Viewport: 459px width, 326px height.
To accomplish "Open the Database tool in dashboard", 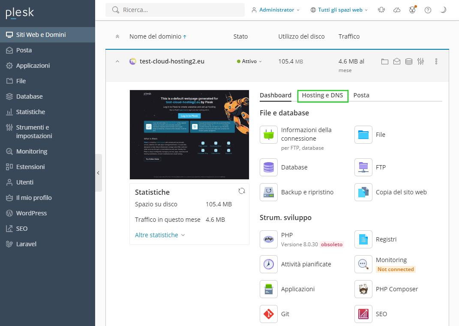I will (x=284, y=167).
